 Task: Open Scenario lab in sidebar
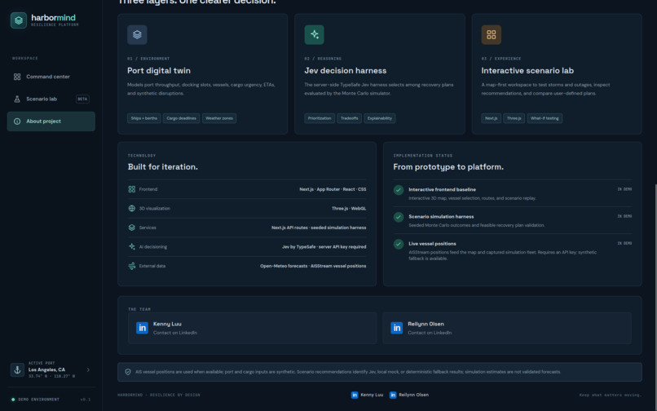(51, 99)
